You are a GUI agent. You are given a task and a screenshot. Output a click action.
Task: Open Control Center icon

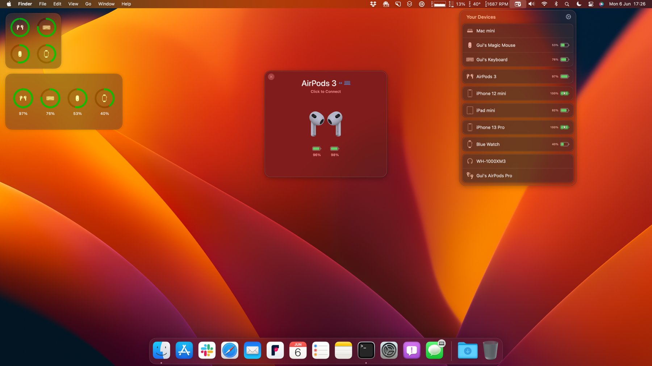click(591, 4)
